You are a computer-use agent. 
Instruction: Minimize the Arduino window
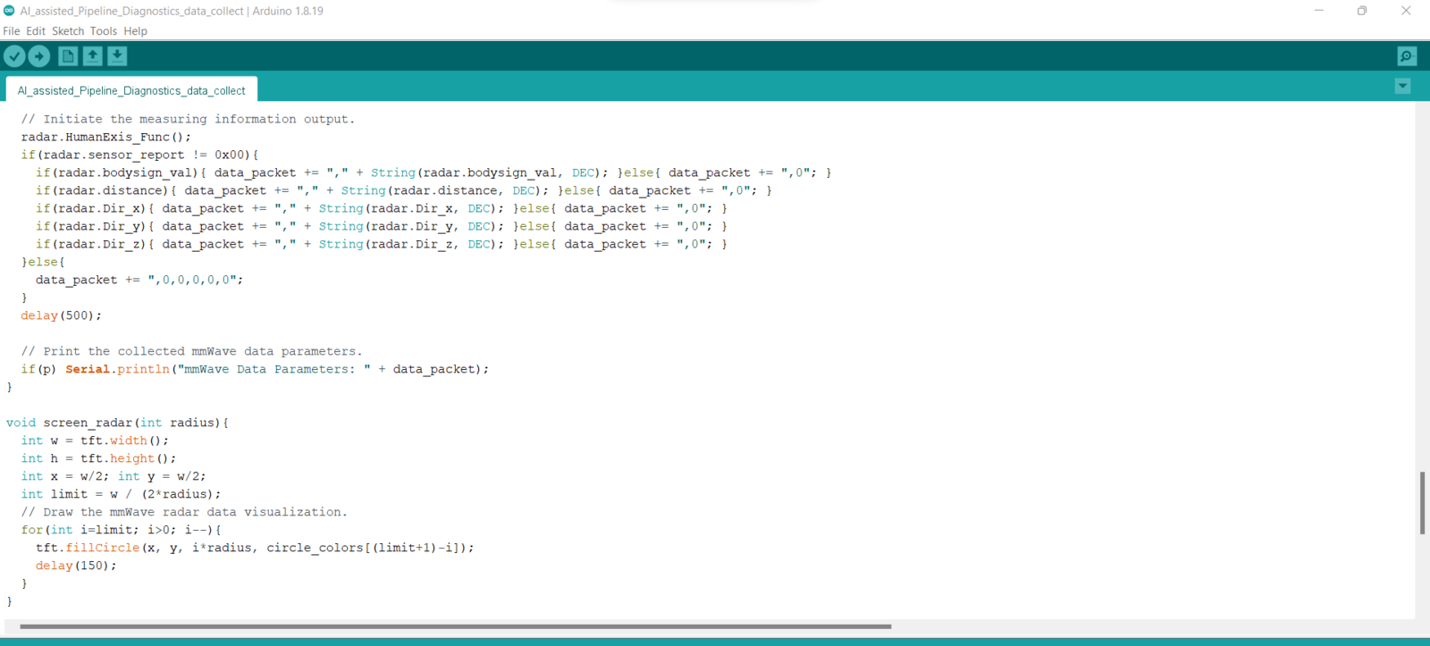click(x=1319, y=11)
